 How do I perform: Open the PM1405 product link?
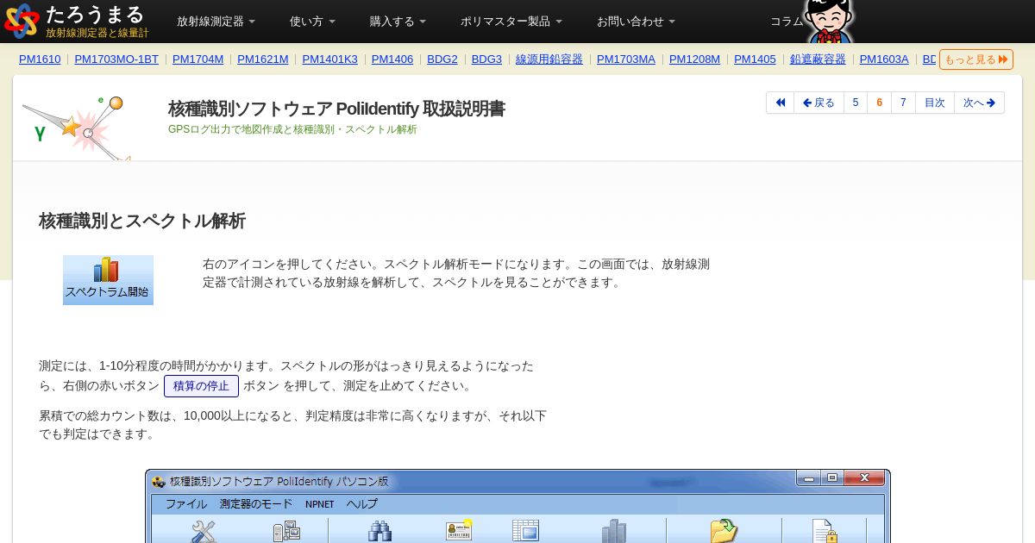pos(755,59)
